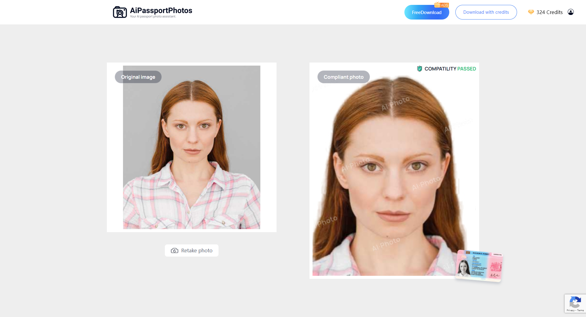Click the COMPATILITY PASSED status text
This screenshot has width=586, height=317.
[450, 69]
